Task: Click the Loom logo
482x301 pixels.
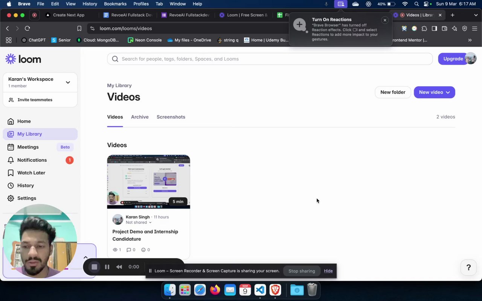Action: (x=23, y=59)
